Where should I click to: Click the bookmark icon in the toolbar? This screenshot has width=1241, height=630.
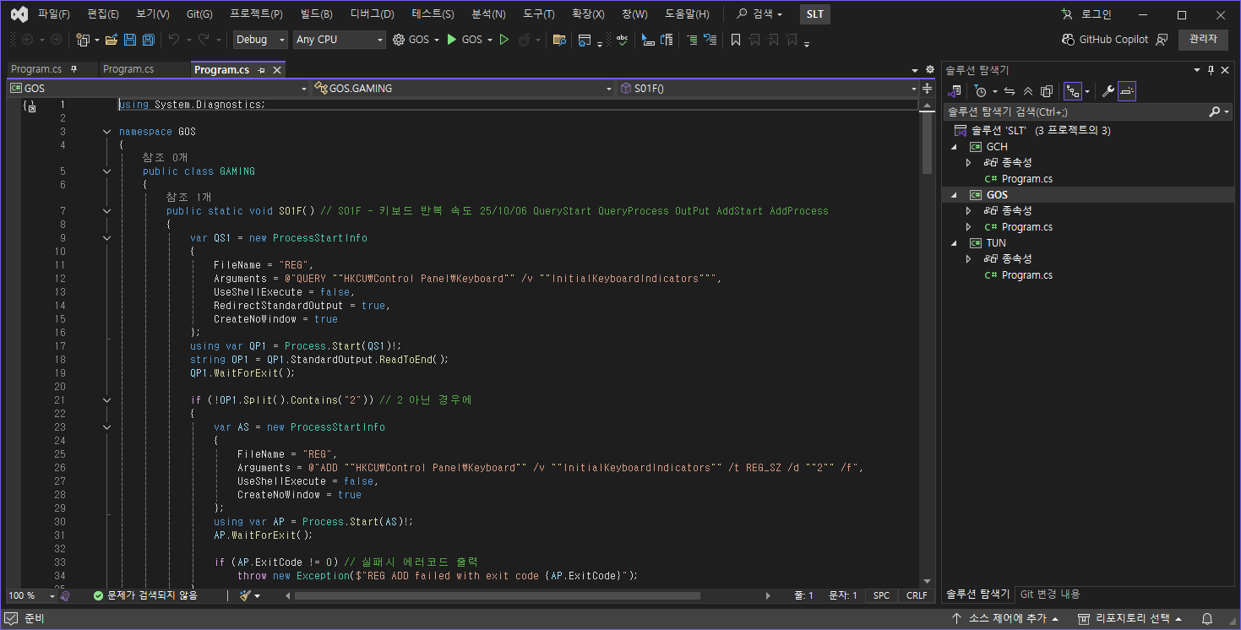[736, 40]
